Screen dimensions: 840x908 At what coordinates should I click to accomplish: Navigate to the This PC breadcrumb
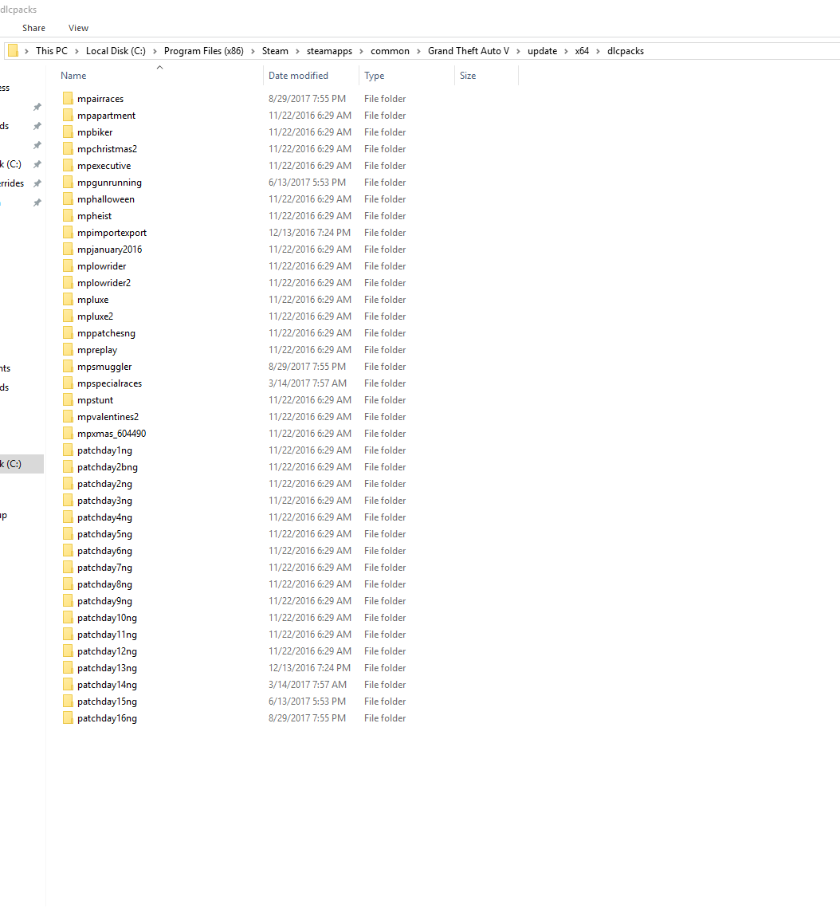click(x=52, y=51)
